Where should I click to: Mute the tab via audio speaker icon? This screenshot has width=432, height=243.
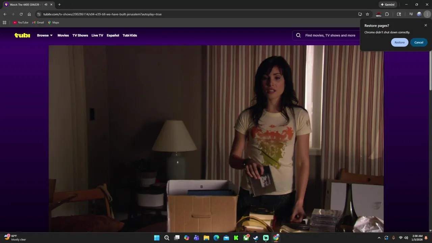tap(46, 4)
